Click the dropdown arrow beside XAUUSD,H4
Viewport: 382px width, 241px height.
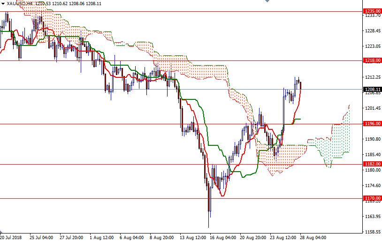coord(3,3)
